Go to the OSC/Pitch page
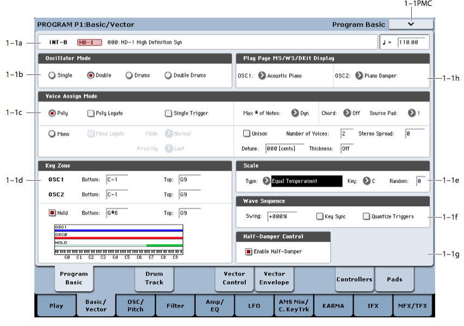 pyautogui.click(x=135, y=305)
